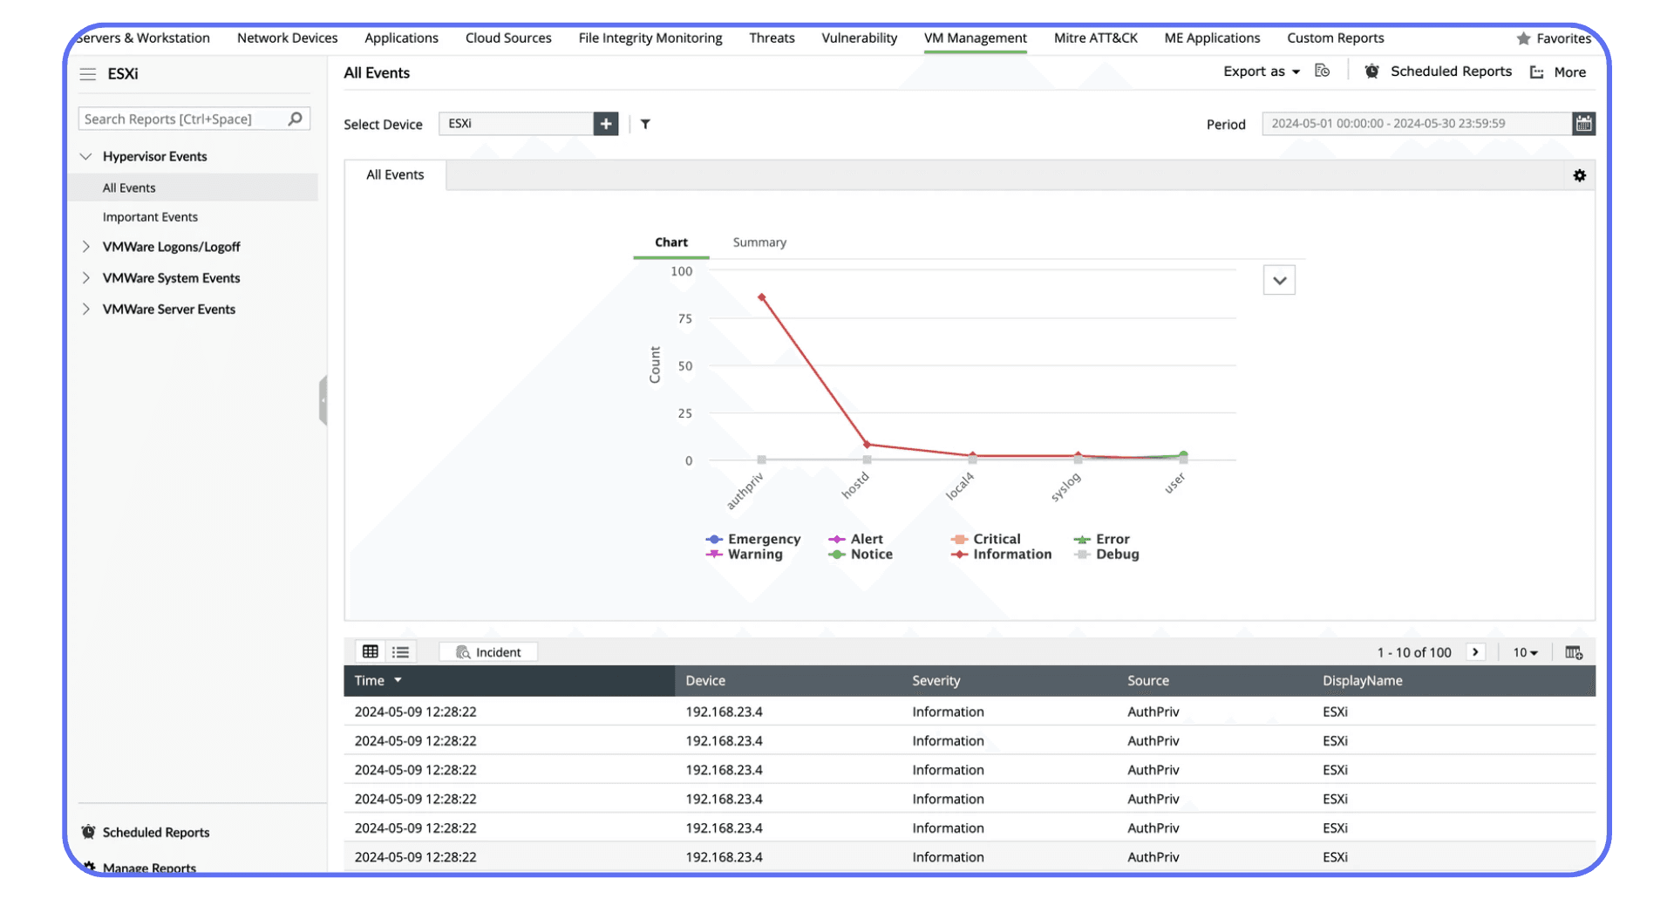This screenshot has width=1674, height=899.
Task: Open the Cloud Sources tab
Action: click(x=508, y=38)
